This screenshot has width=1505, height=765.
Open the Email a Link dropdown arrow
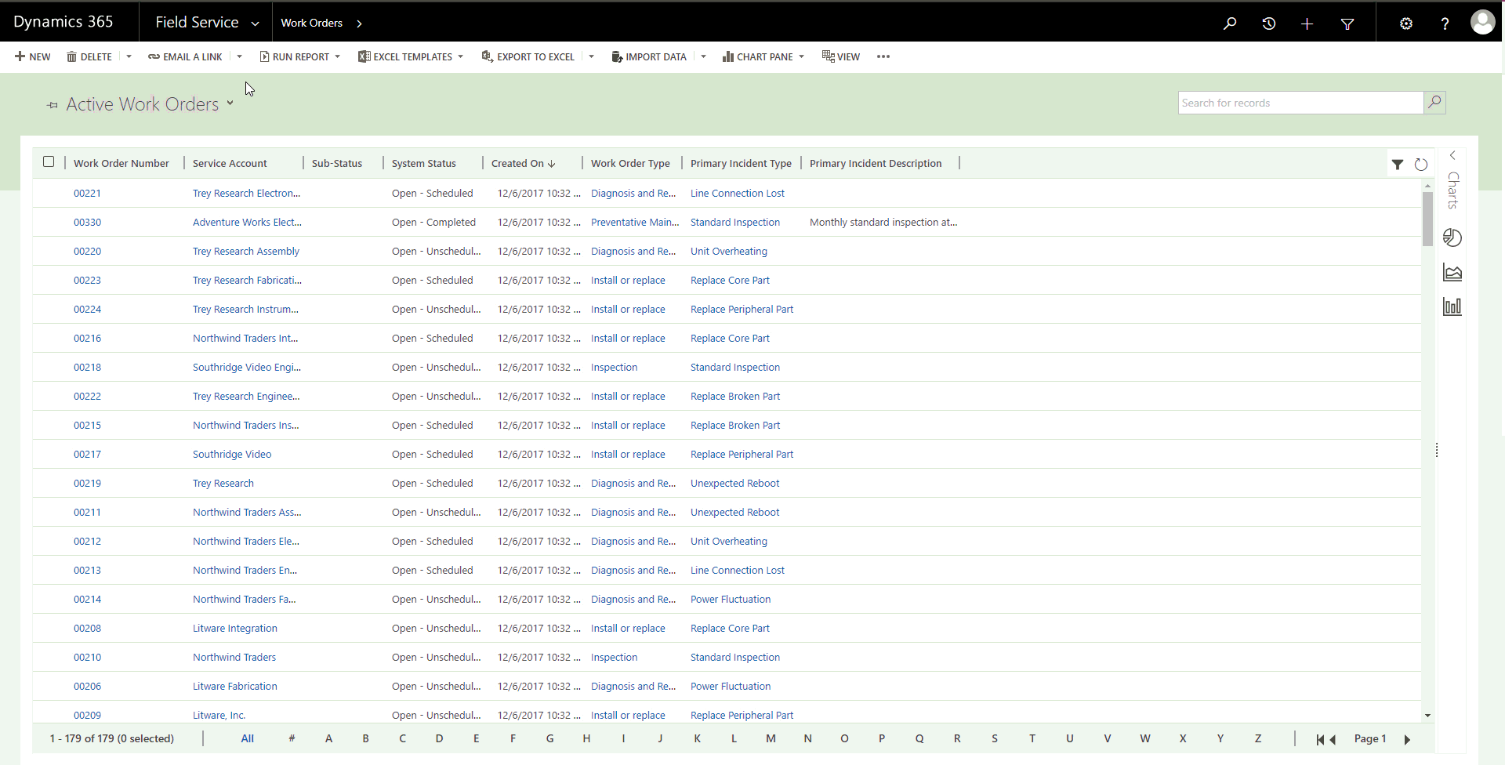239,56
